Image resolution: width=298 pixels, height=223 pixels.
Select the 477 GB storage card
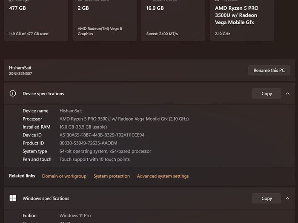36,20
